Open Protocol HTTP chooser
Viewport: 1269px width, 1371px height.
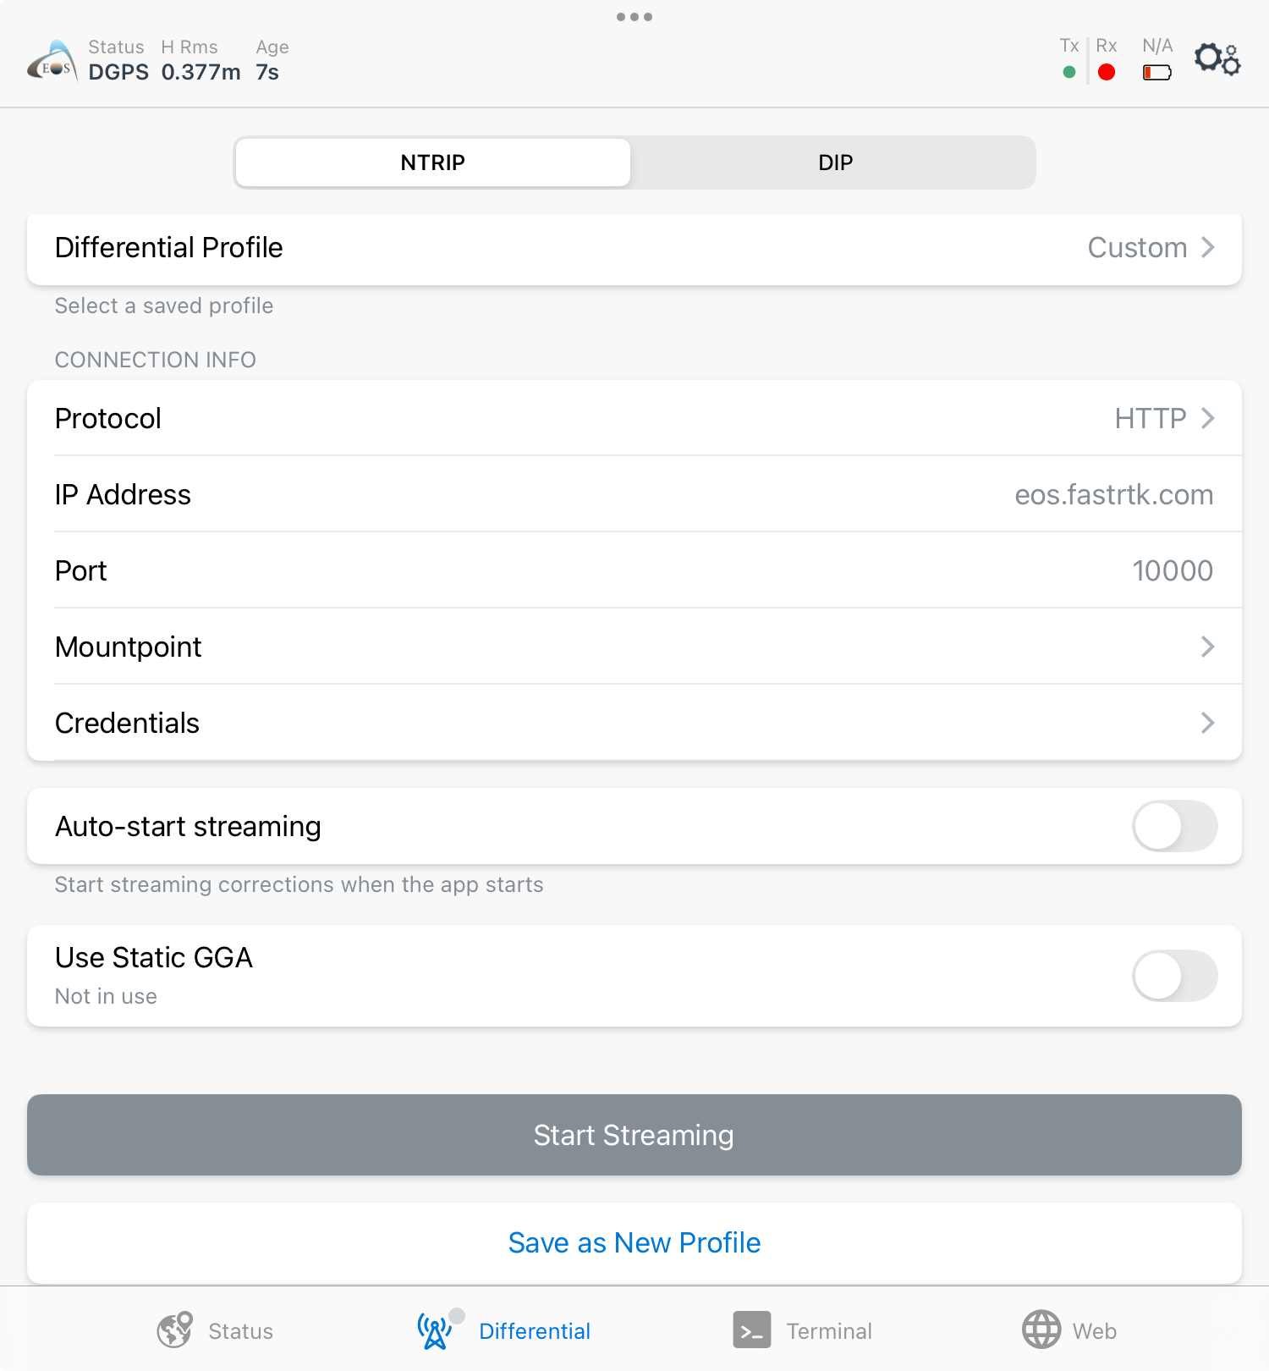point(634,418)
